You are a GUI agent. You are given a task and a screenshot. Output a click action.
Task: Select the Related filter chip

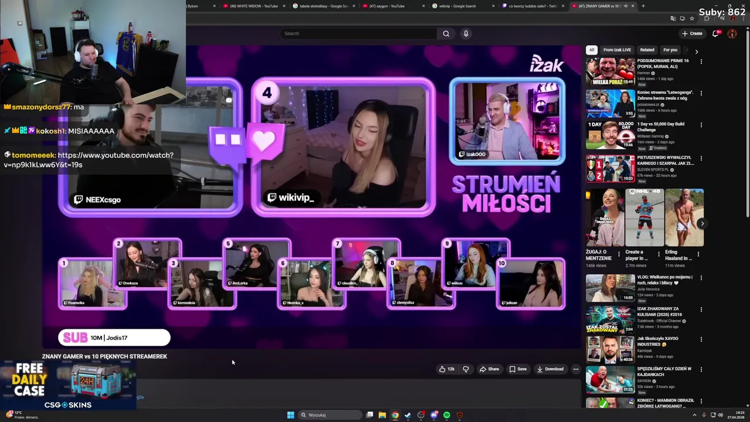[647, 50]
